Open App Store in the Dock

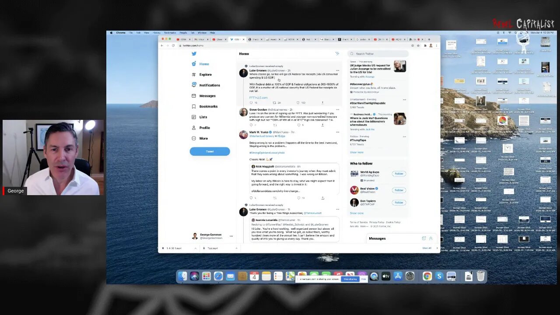tap(398, 276)
